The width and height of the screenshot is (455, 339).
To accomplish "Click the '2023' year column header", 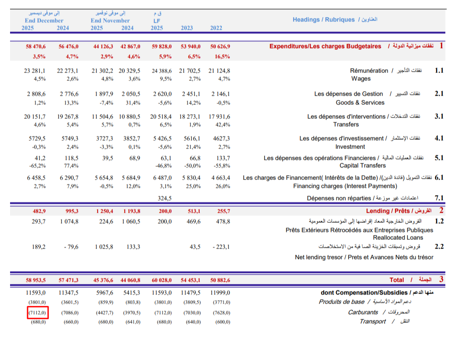I will point(187,28).
